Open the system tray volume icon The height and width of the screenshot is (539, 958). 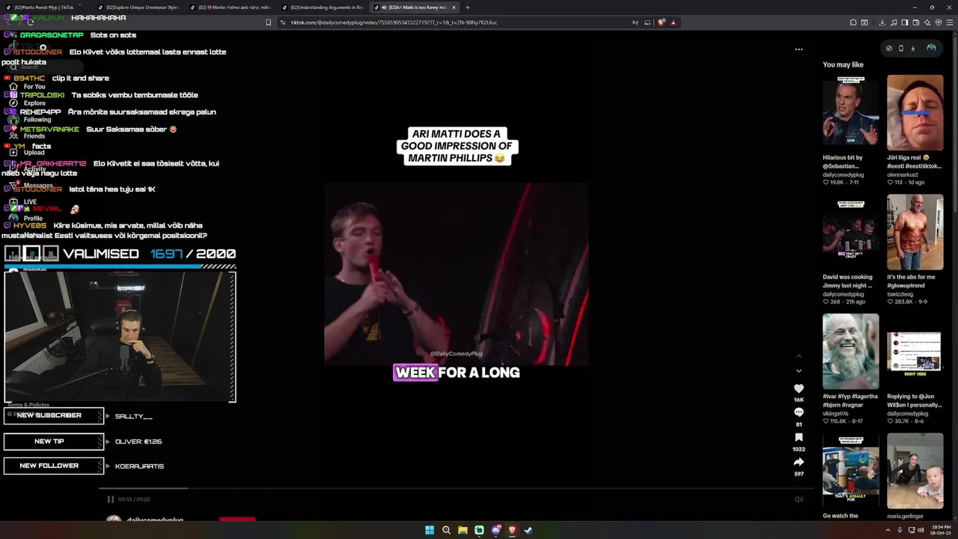coord(921,530)
